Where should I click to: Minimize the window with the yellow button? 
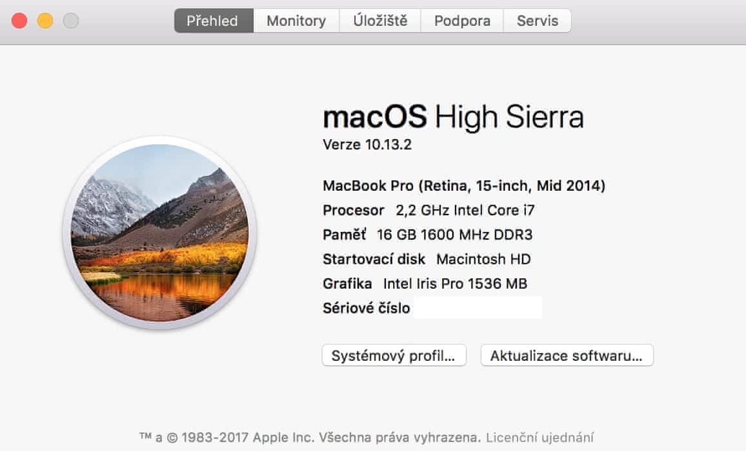coord(45,21)
